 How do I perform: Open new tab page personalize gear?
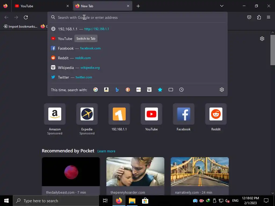(262, 39)
